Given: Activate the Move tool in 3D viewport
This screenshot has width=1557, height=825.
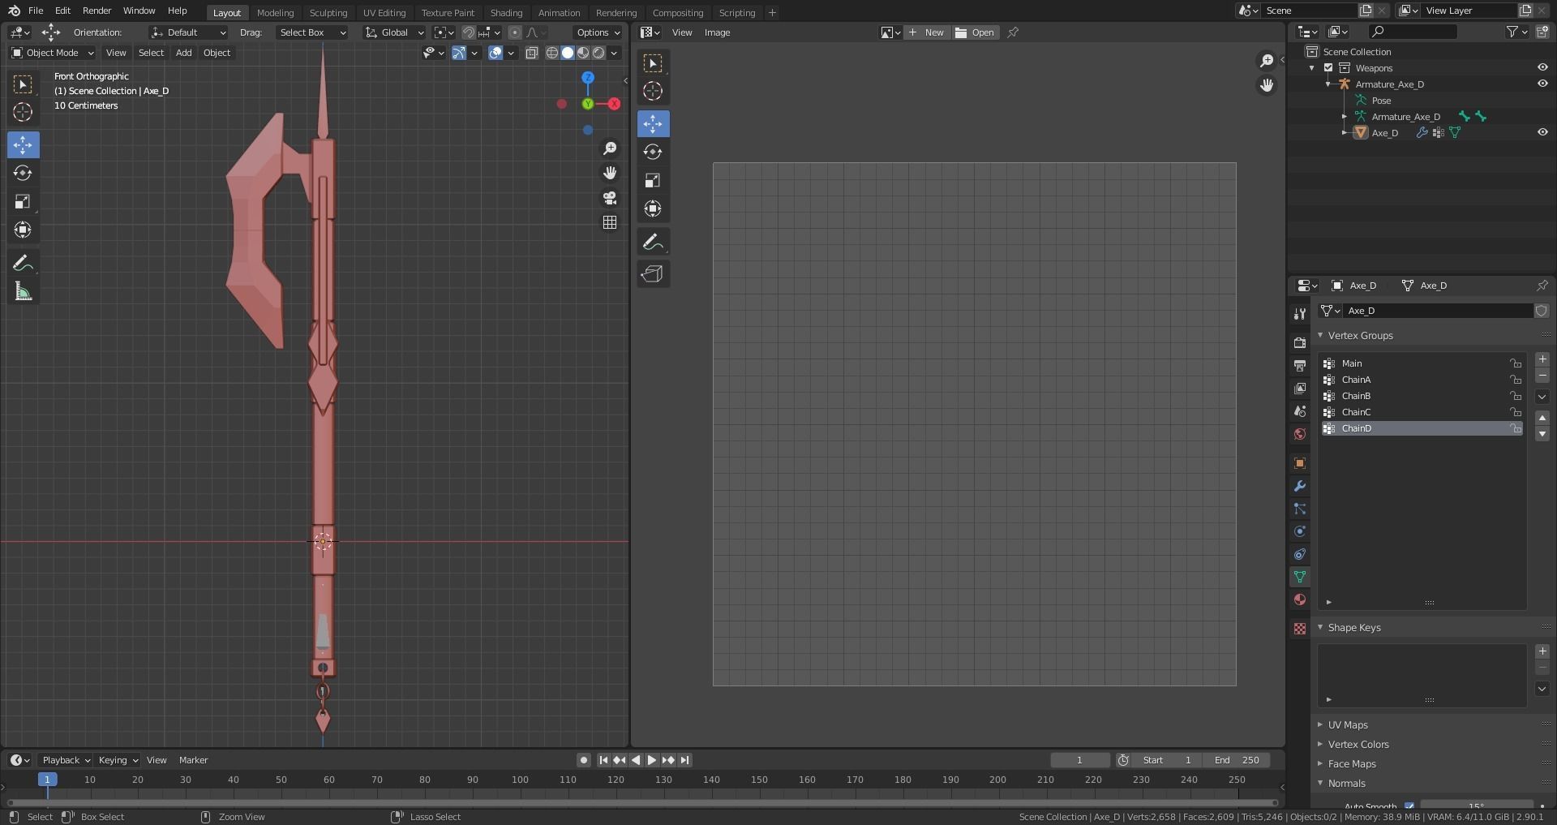Looking at the screenshot, I should [23, 144].
